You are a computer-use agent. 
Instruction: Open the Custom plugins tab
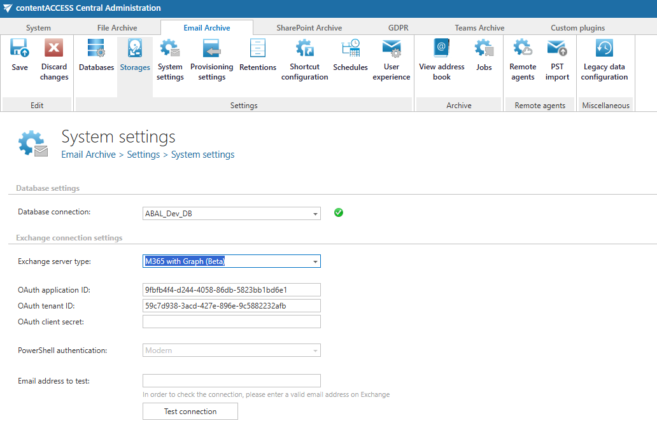tap(577, 27)
